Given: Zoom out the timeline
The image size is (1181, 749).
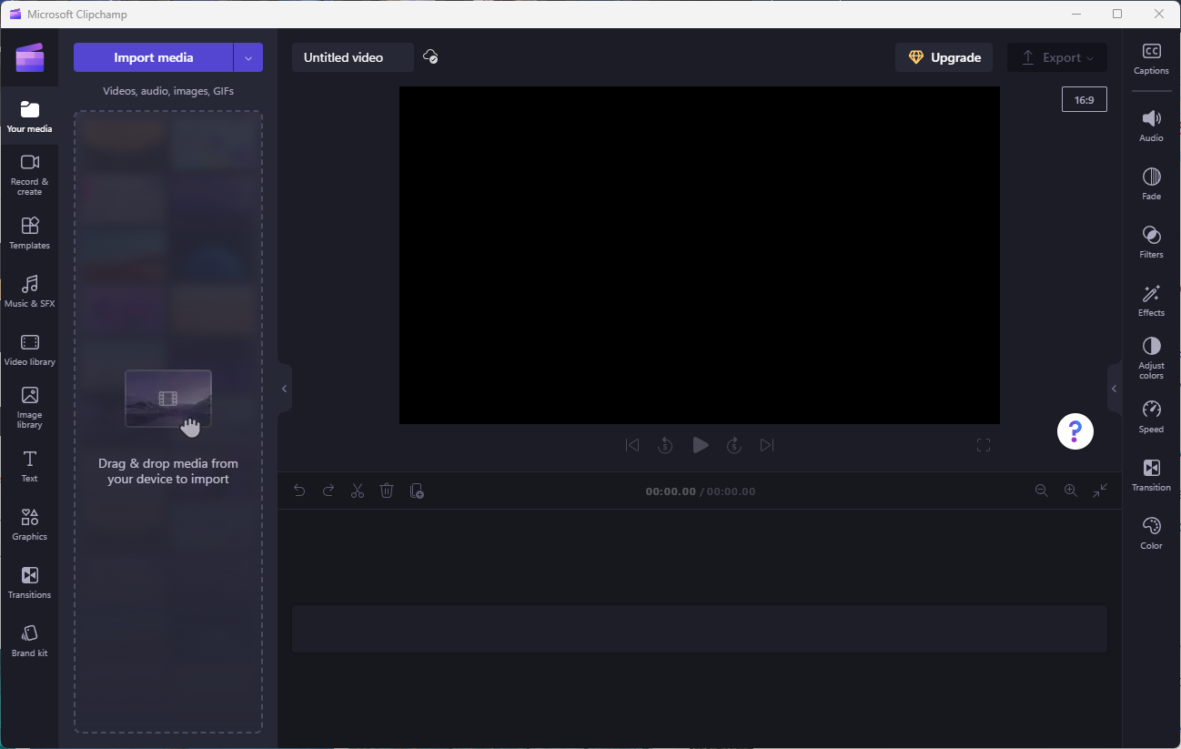Looking at the screenshot, I should pyautogui.click(x=1042, y=491).
